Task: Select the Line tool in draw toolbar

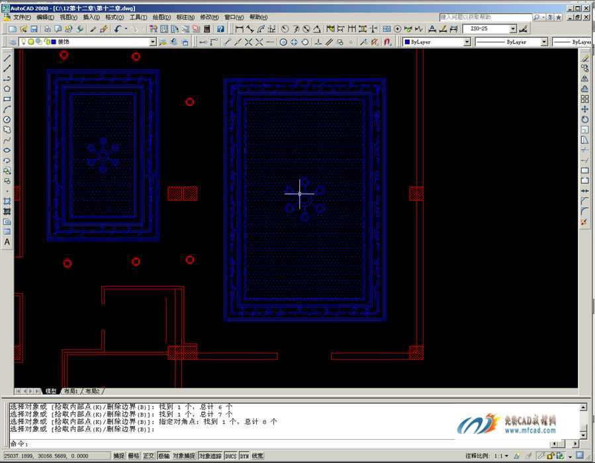Action: [7, 58]
